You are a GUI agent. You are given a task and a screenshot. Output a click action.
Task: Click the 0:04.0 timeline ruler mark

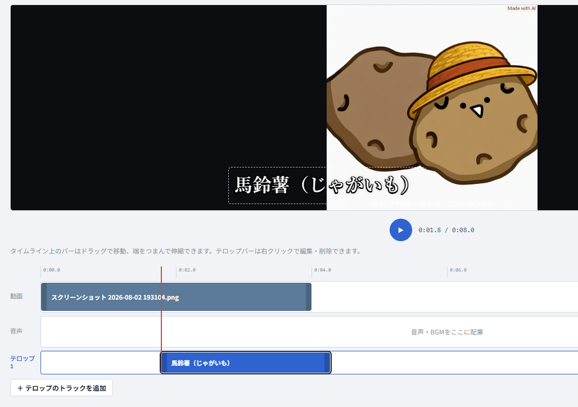[x=323, y=270]
